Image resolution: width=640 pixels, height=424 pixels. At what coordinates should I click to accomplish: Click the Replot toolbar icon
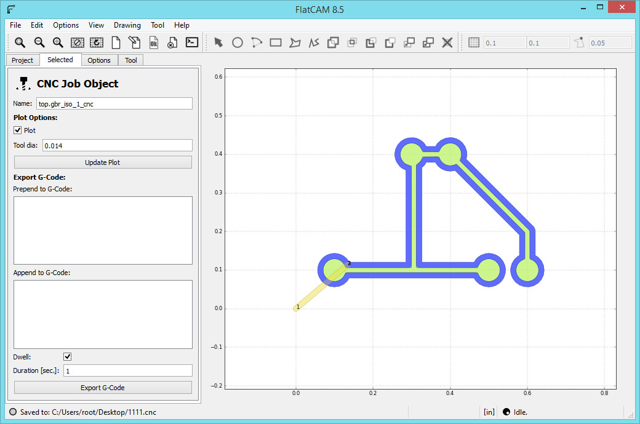pos(97,42)
